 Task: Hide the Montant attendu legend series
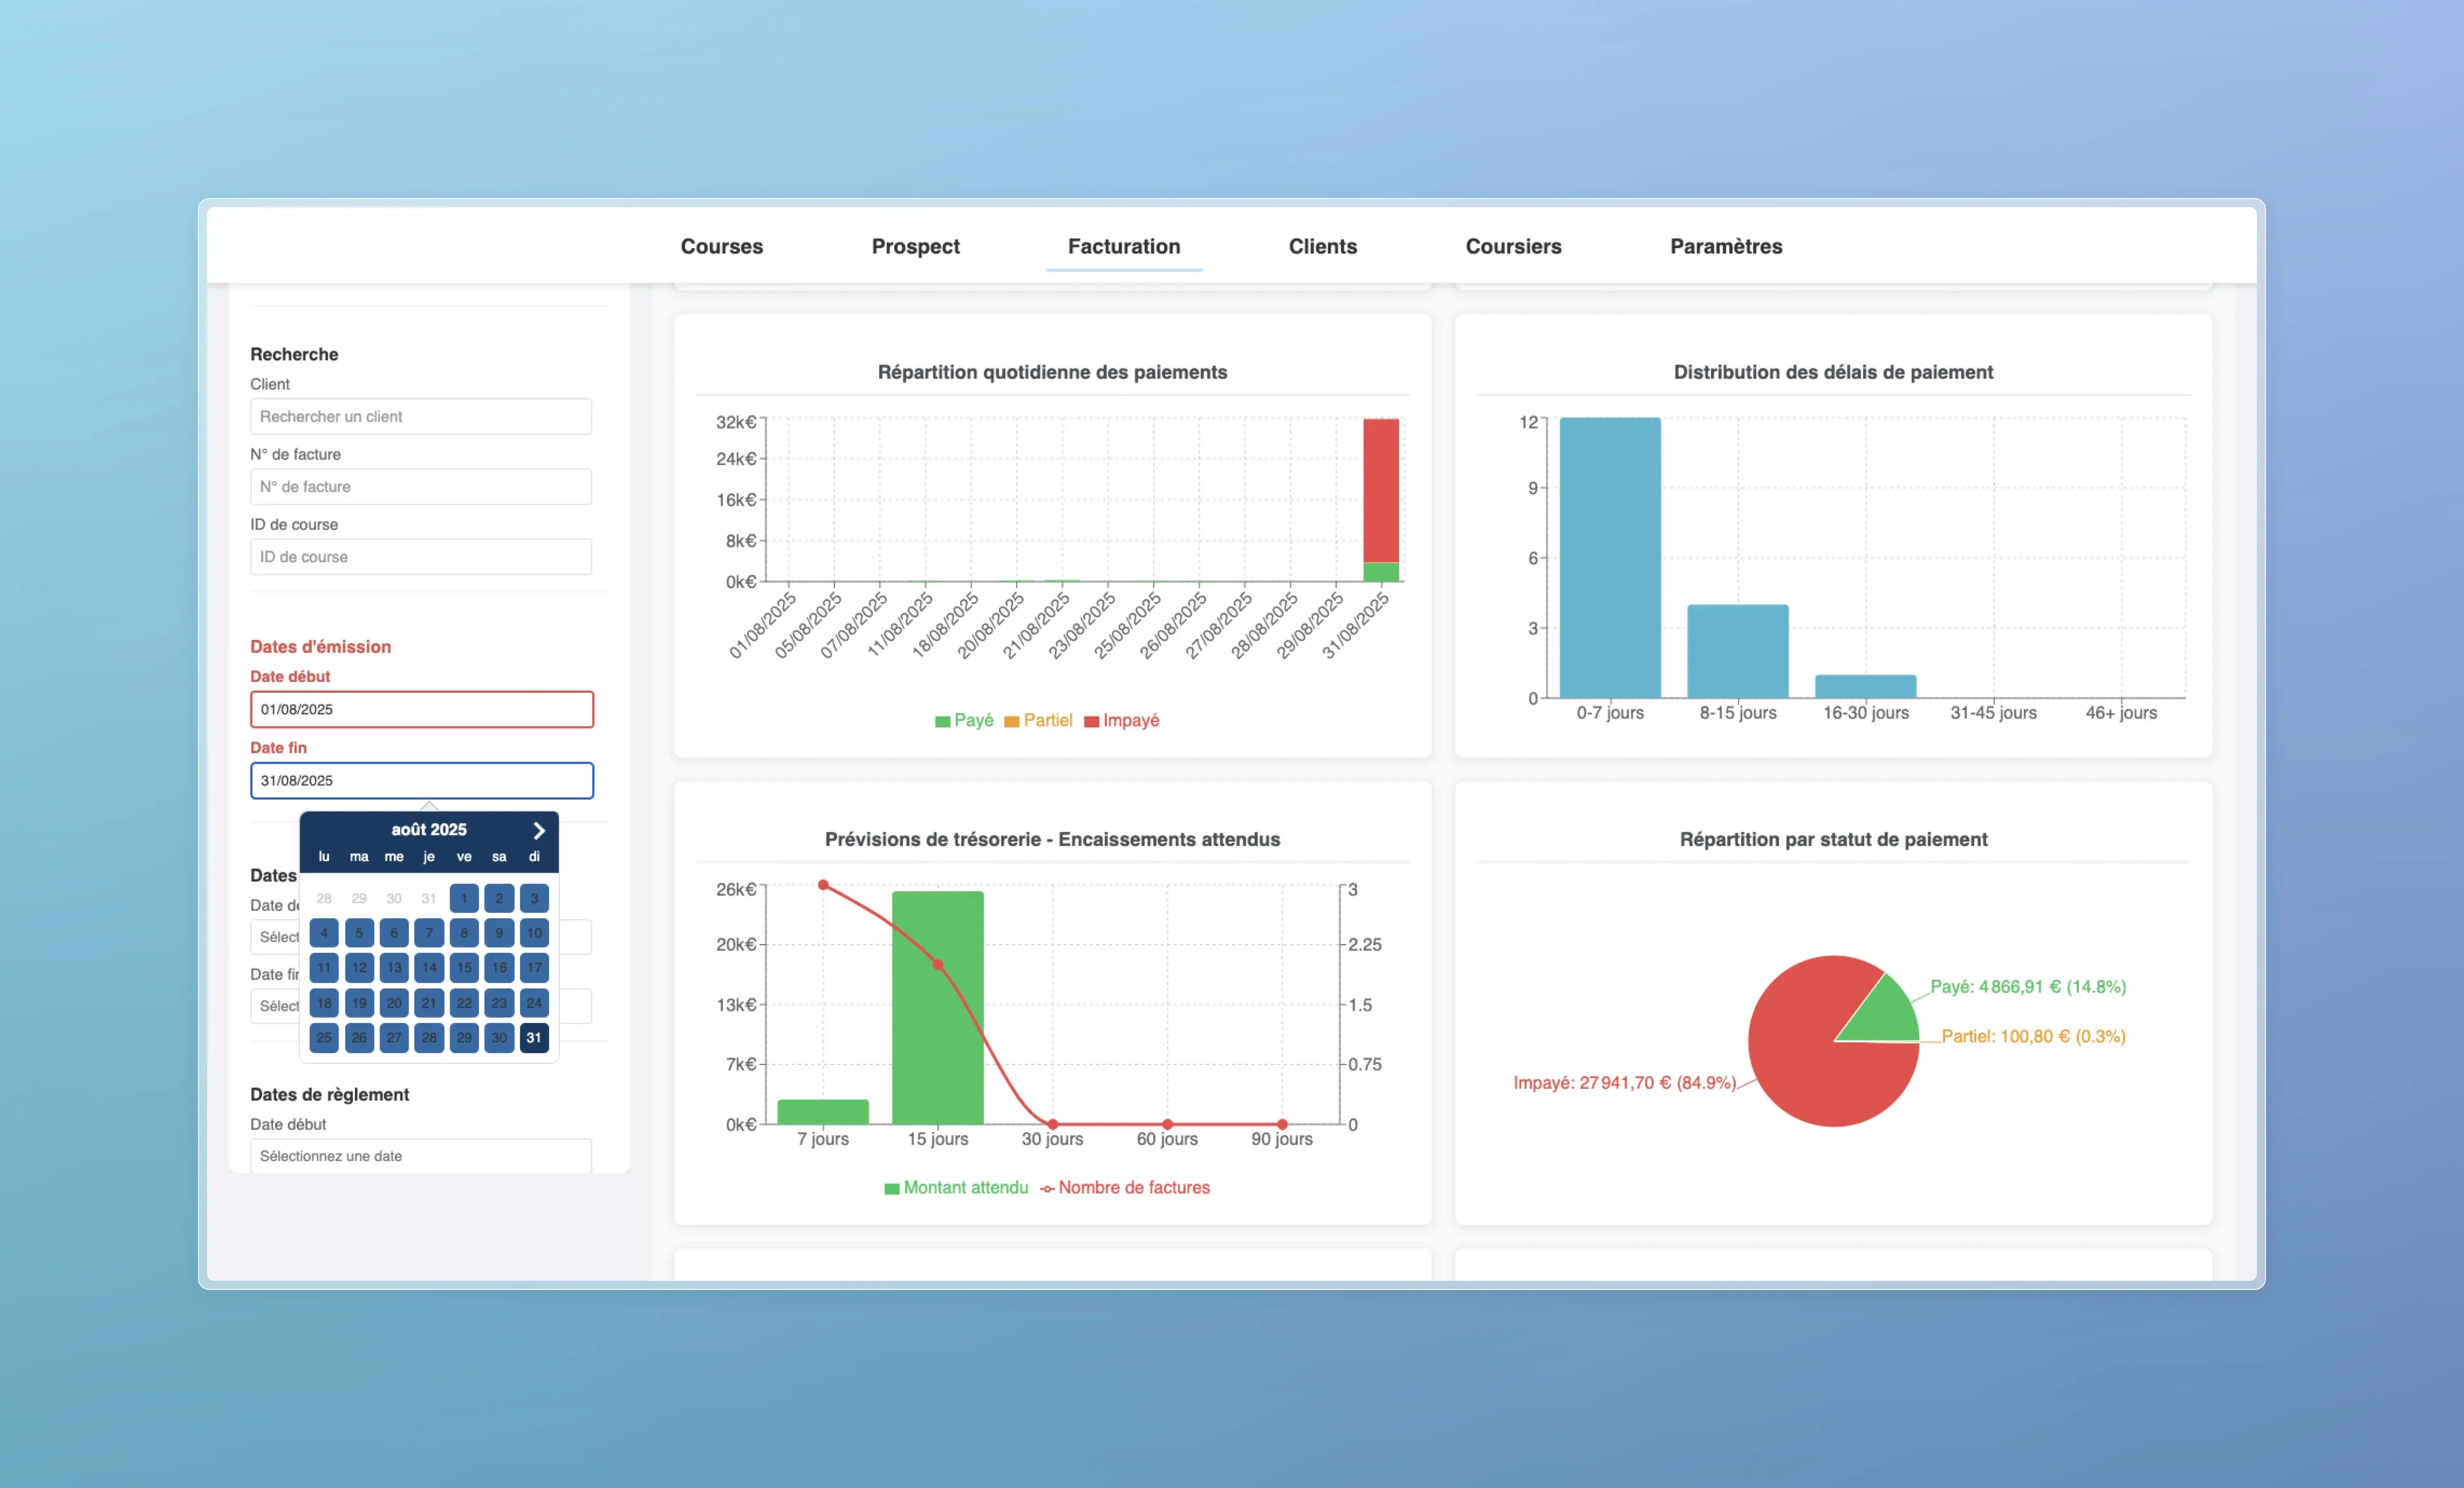[956, 1187]
